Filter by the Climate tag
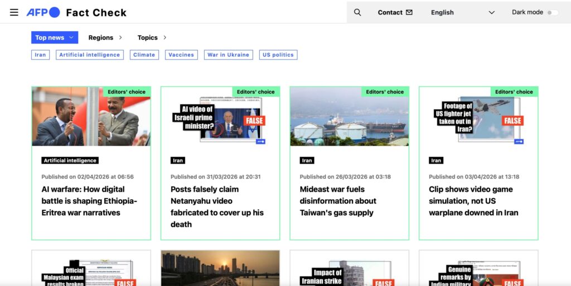571x286 pixels. pos(144,55)
